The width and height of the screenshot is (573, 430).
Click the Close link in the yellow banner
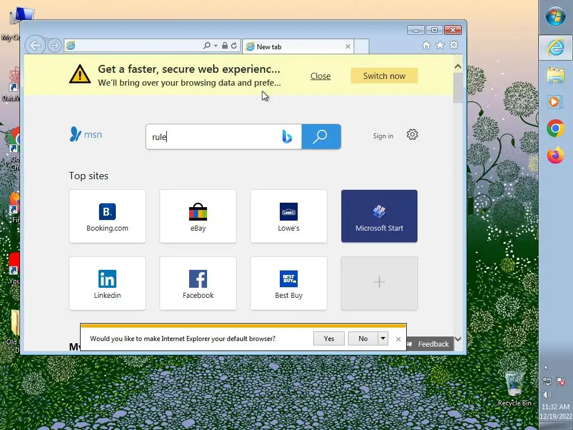321,76
